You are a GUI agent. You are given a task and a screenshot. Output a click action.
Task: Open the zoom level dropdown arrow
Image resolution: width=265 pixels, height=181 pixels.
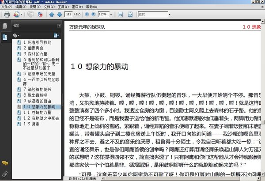[111, 15]
